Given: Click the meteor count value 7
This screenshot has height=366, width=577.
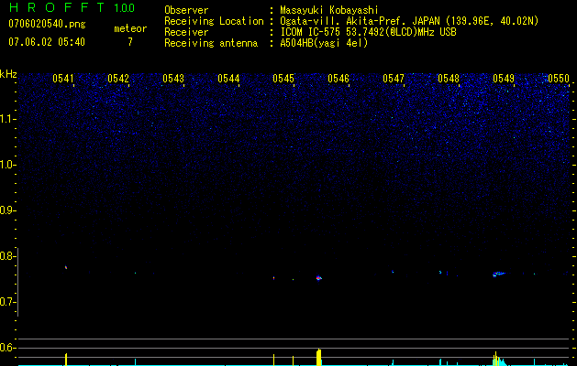Looking at the screenshot, I should click(x=130, y=42).
